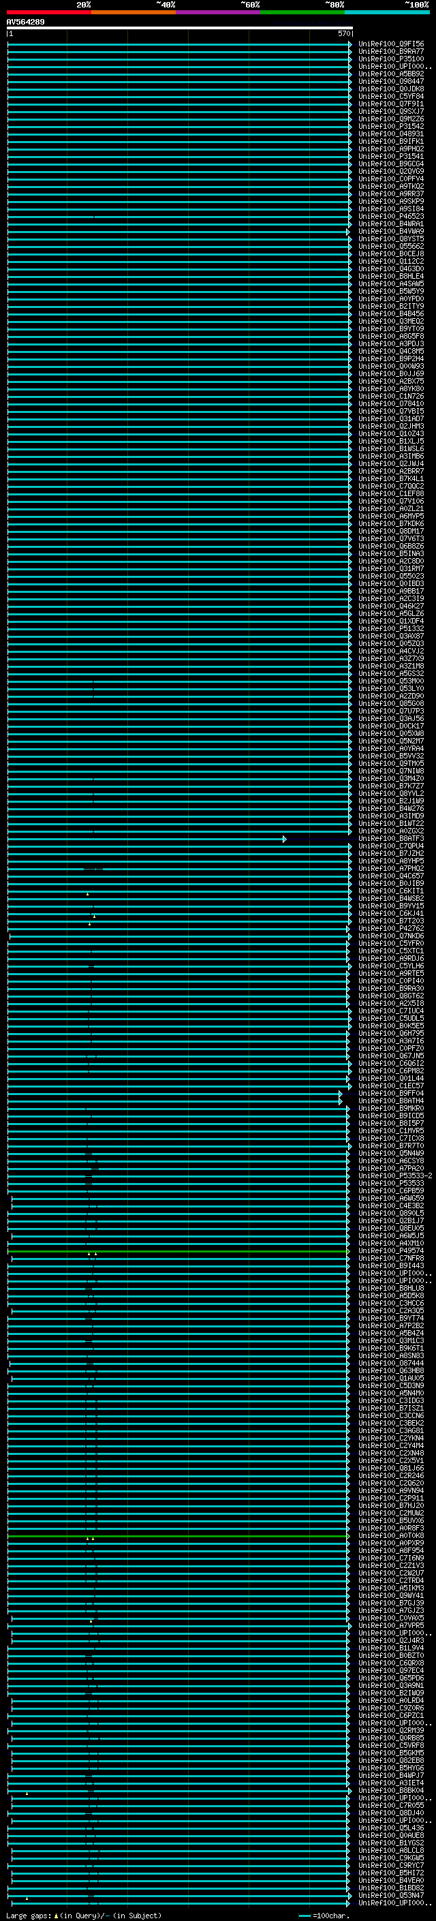Select hit label UniRef100_B9RA77

point(391,52)
